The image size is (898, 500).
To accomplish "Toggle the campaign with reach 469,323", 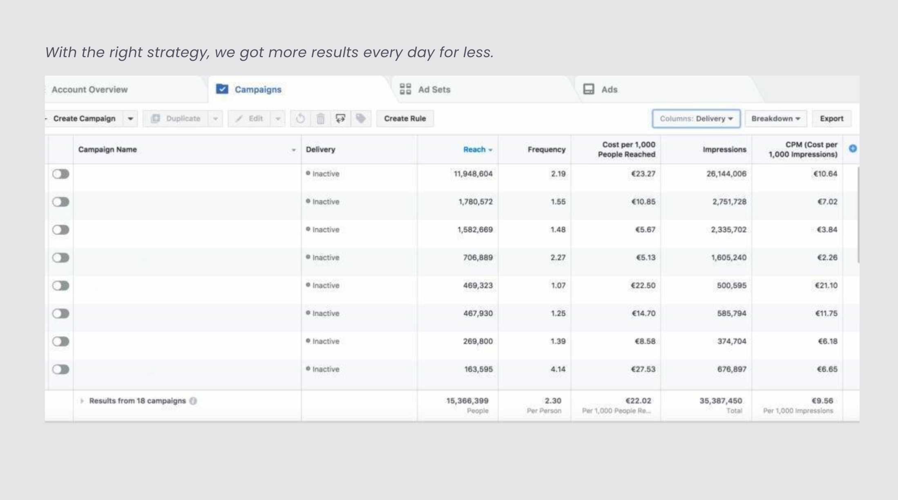I will point(60,286).
